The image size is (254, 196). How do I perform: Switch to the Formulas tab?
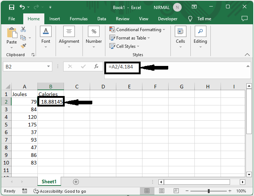click(78, 19)
